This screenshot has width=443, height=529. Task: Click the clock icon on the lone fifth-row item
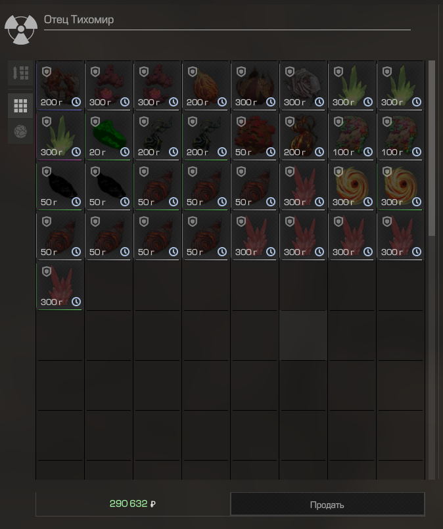(76, 302)
